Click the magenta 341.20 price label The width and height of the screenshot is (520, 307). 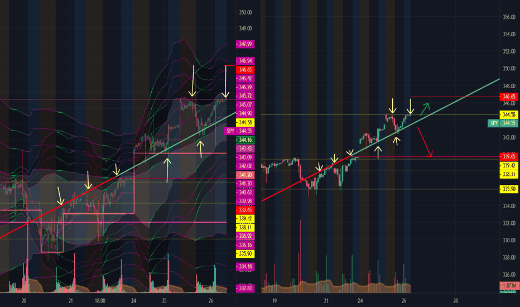[x=245, y=184]
